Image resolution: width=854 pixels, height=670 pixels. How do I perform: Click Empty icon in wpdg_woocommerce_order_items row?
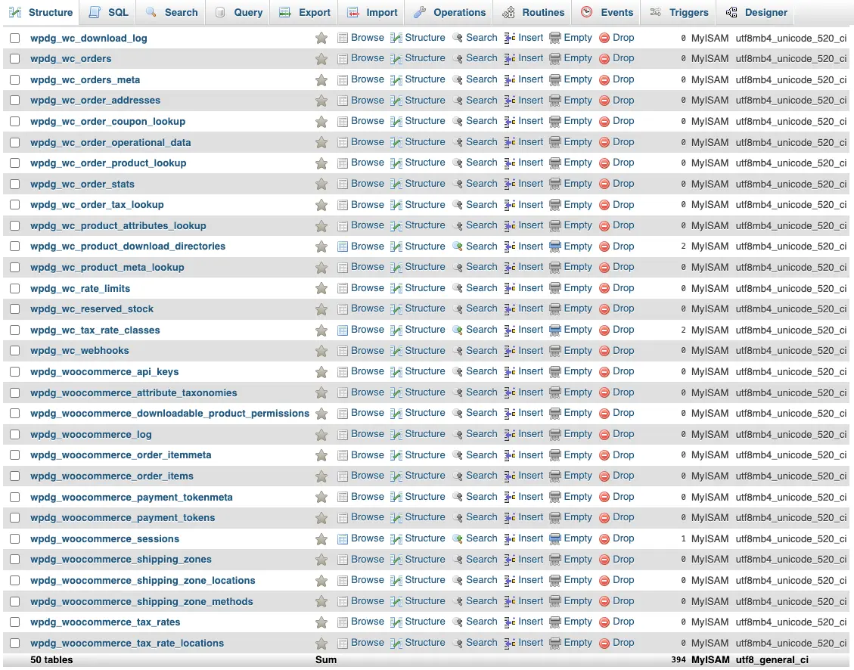[x=555, y=476]
